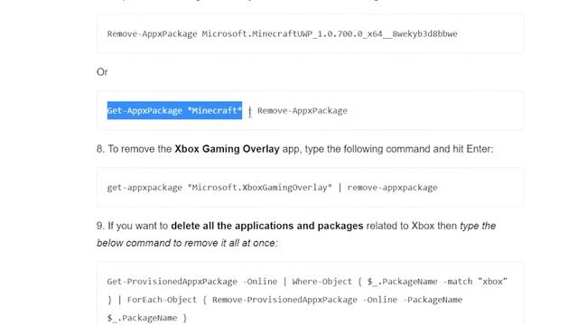Click bold "delete all the applications and packages"

point(267,226)
